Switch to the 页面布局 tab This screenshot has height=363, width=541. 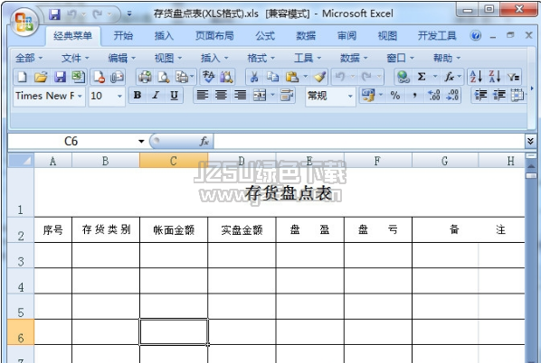click(214, 35)
